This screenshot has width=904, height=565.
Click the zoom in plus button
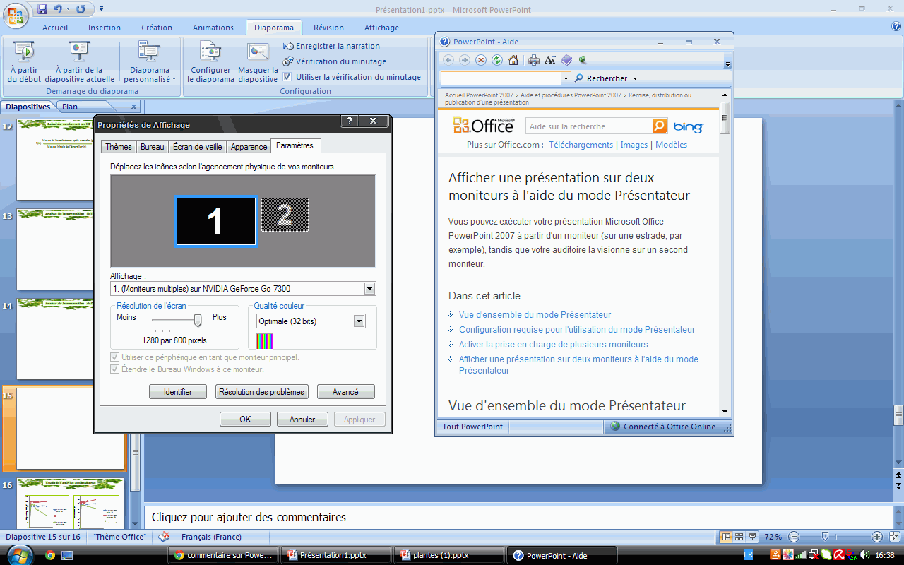876,537
